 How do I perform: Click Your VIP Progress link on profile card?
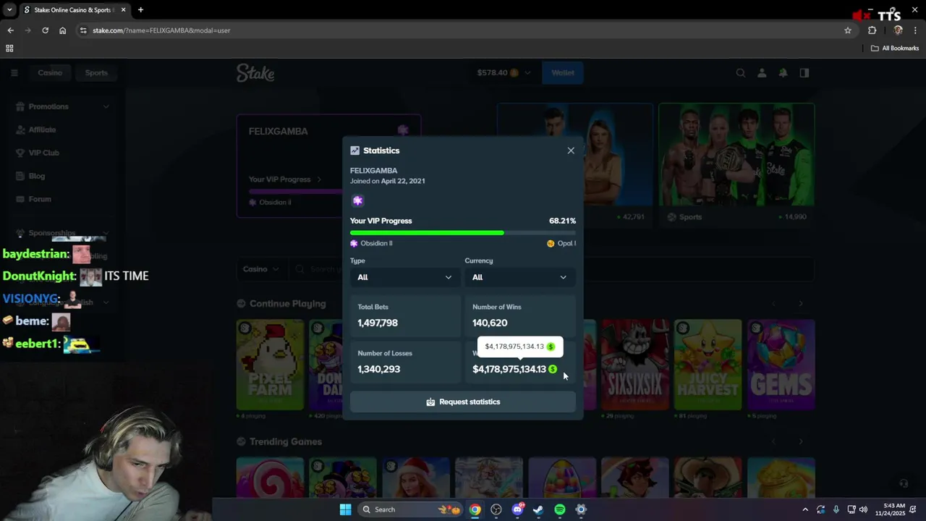285,179
